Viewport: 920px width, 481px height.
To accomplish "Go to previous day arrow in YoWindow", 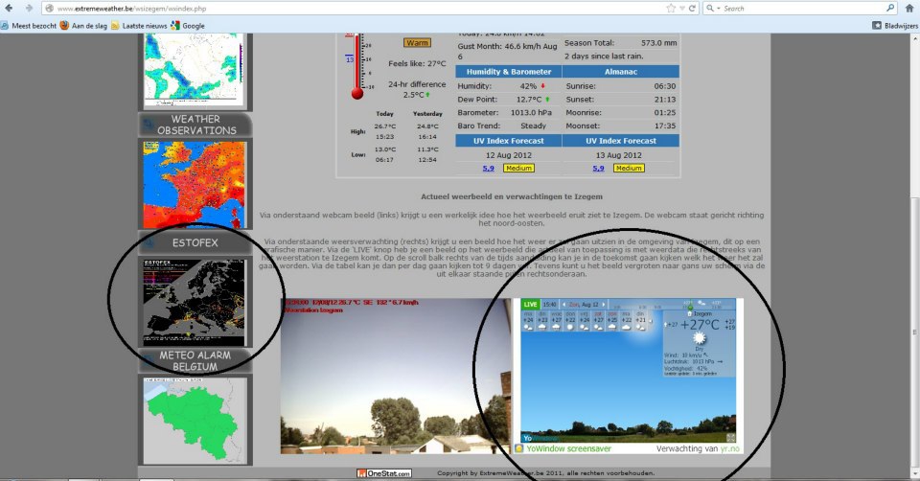I will pyautogui.click(x=563, y=305).
